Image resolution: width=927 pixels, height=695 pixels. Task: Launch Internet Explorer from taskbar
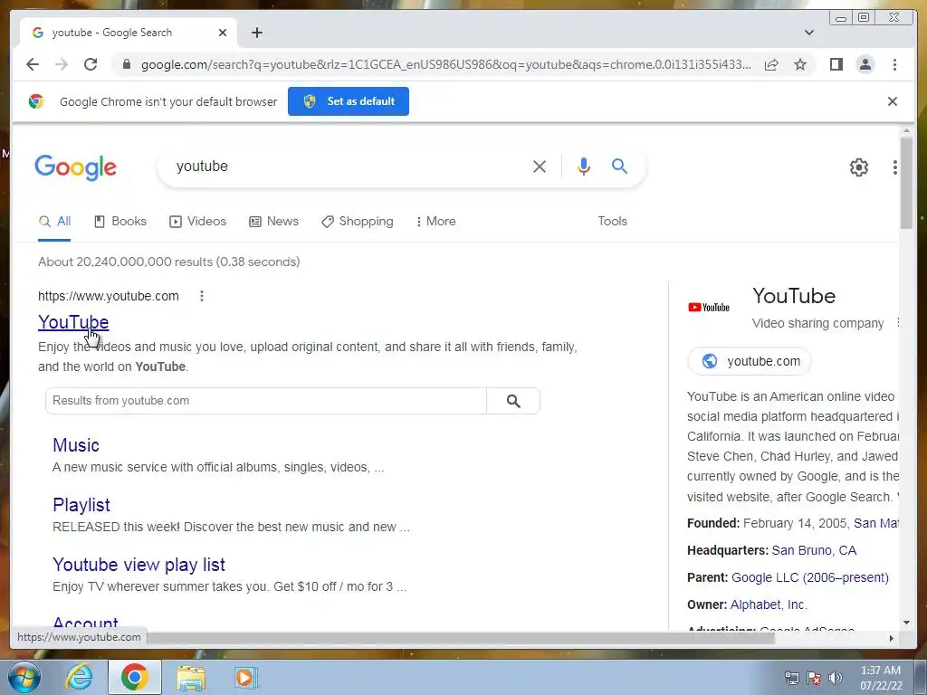coord(79,677)
